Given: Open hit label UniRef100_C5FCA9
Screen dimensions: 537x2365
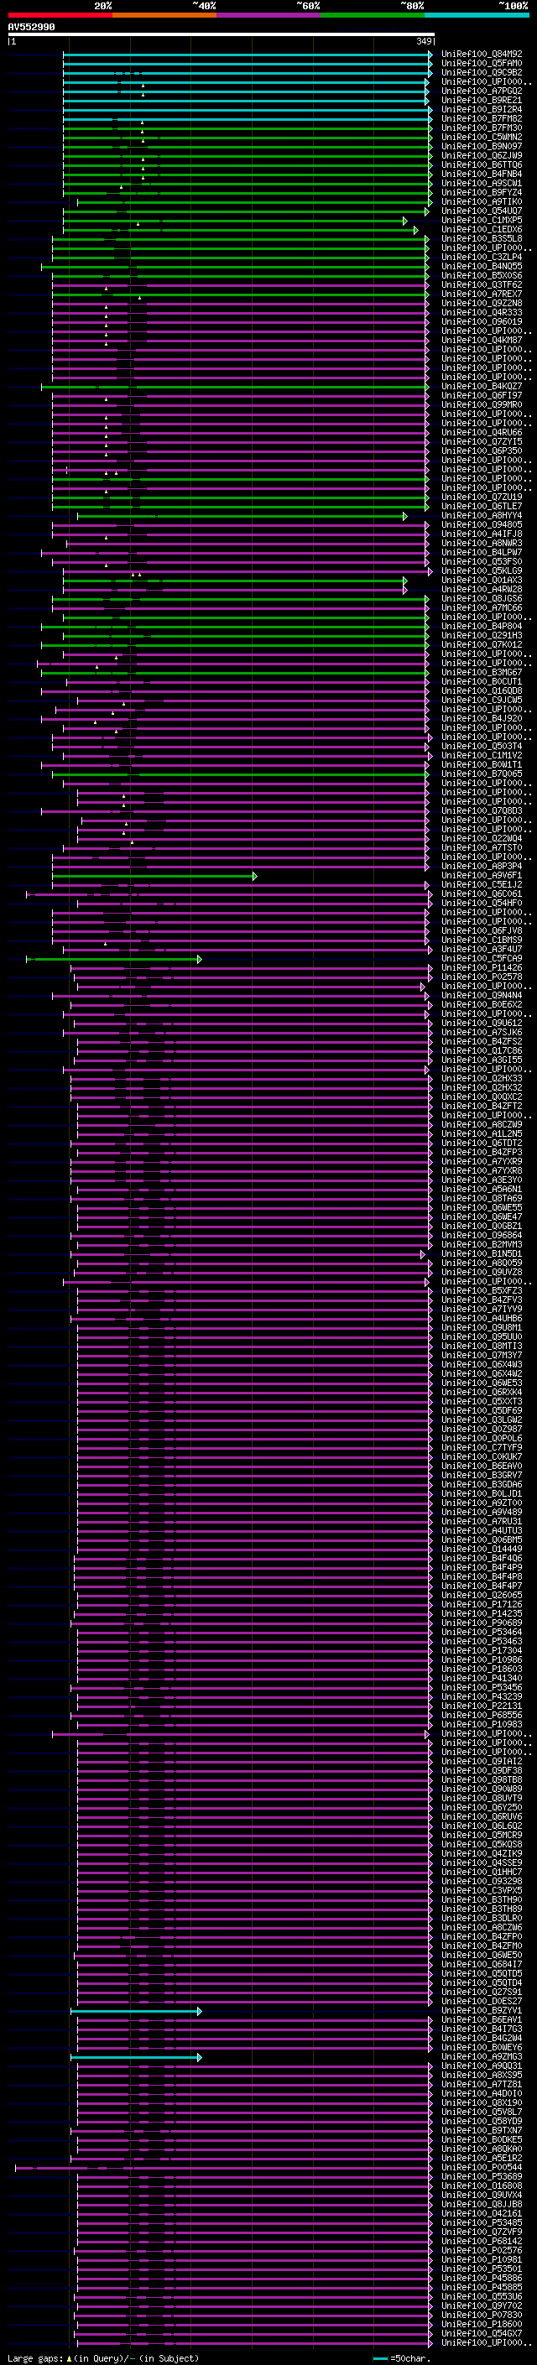Looking at the screenshot, I should 482,958.
